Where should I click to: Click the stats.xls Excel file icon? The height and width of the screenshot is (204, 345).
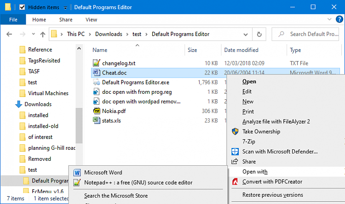96,120
